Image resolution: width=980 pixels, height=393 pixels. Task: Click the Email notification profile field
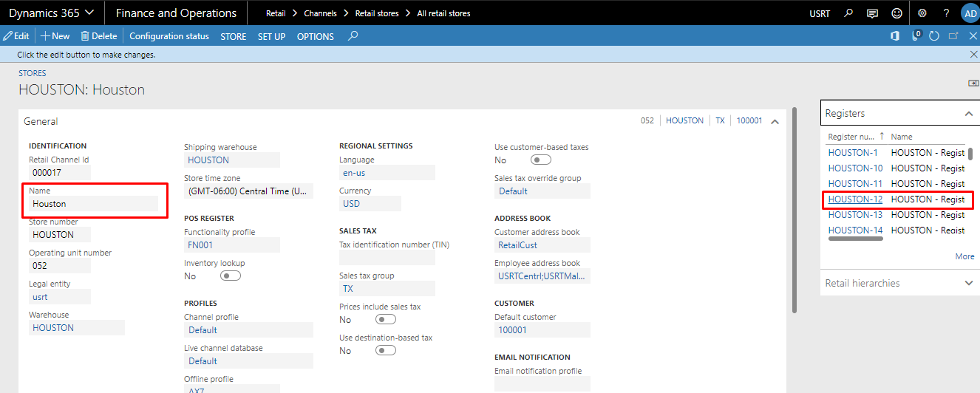pyautogui.click(x=542, y=383)
